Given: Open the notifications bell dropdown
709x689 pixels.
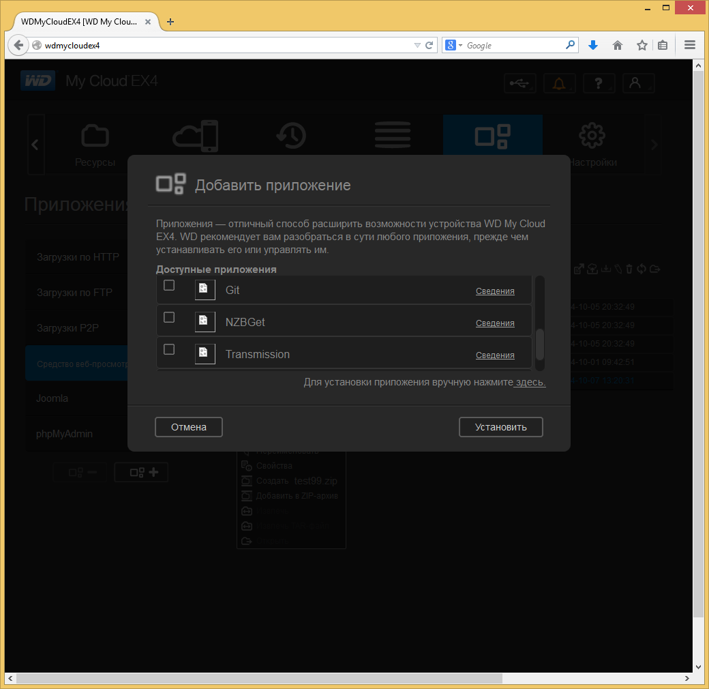Looking at the screenshot, I should click(559, 83).
